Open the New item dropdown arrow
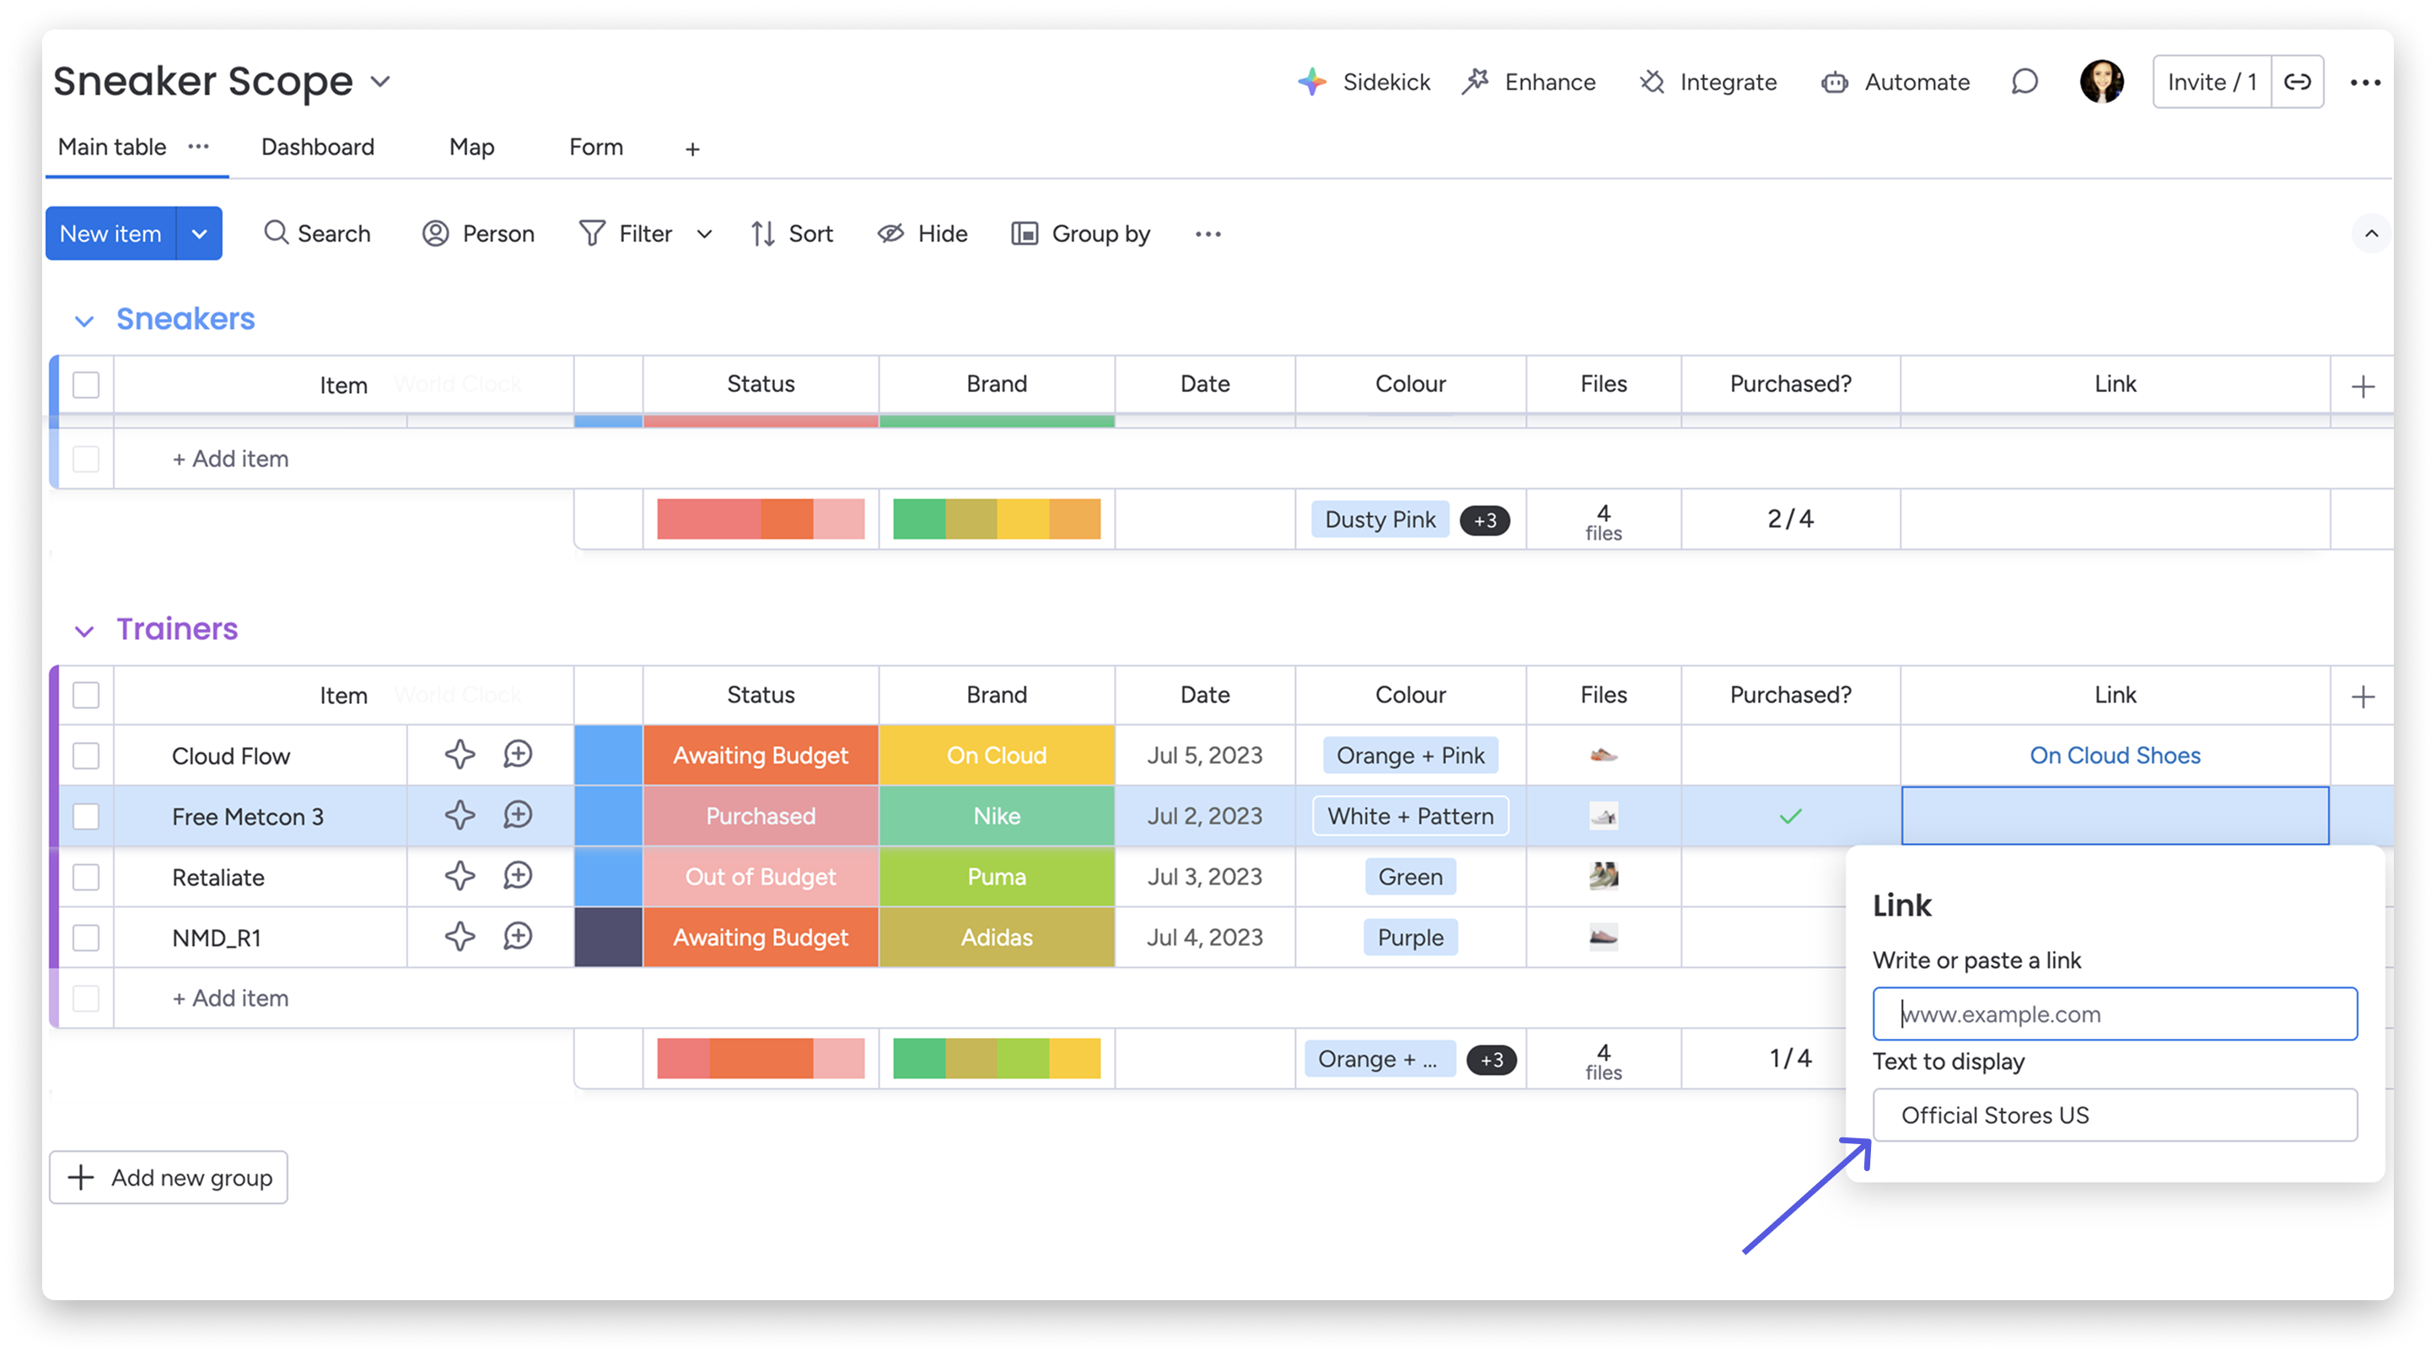The image size is (2436, 1355). (199, 234)
